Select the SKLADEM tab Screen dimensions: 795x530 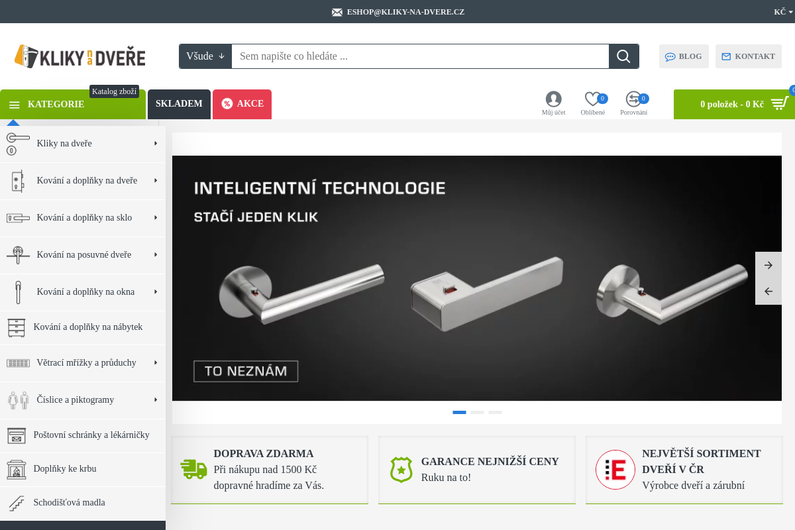(179, 104)
